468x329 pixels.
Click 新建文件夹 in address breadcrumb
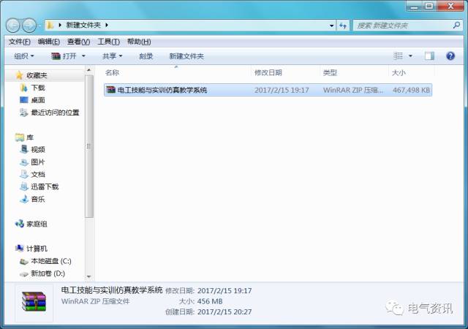point(83,25)
